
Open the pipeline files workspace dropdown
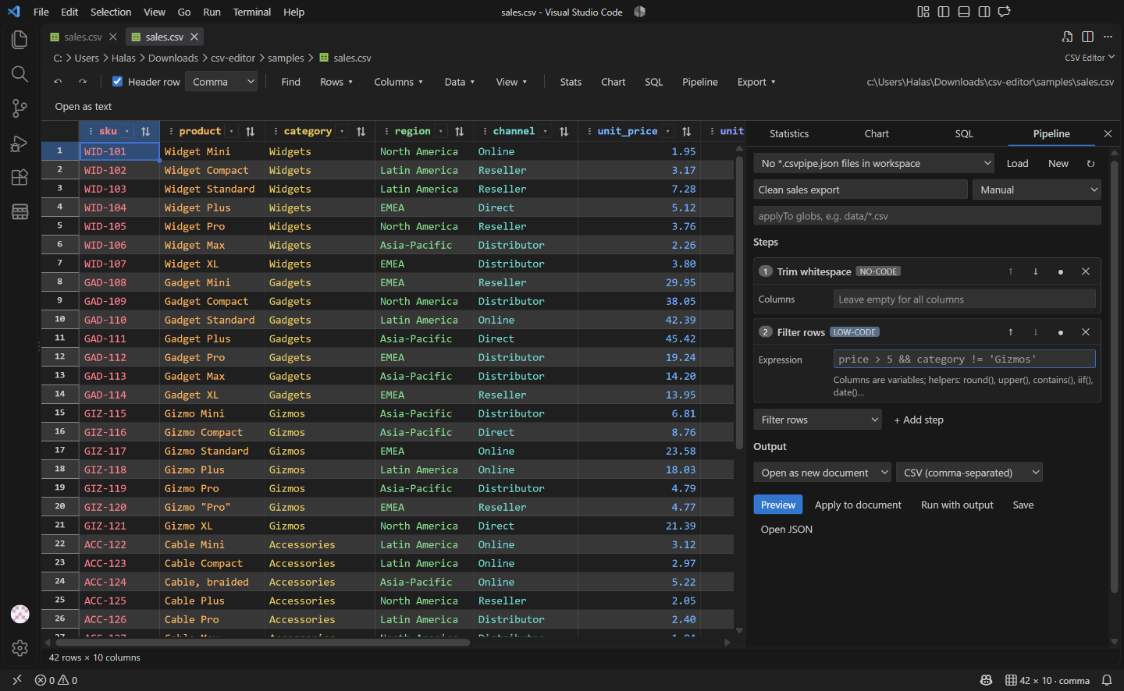point(874,163)
